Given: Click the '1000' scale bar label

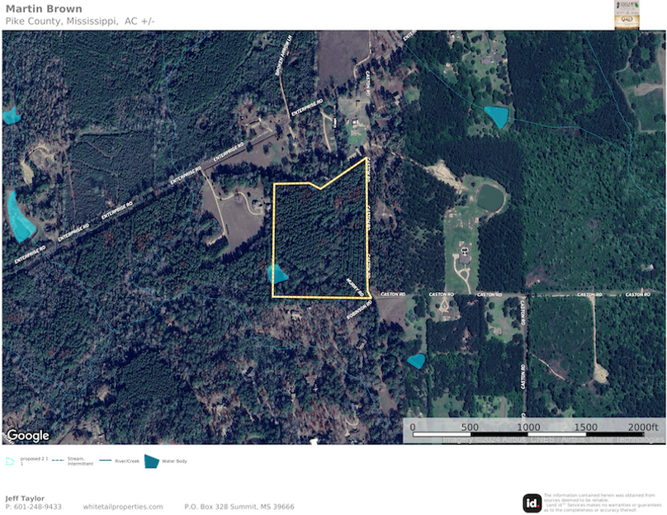Looking at the screenshot, I should coord(528,427).
